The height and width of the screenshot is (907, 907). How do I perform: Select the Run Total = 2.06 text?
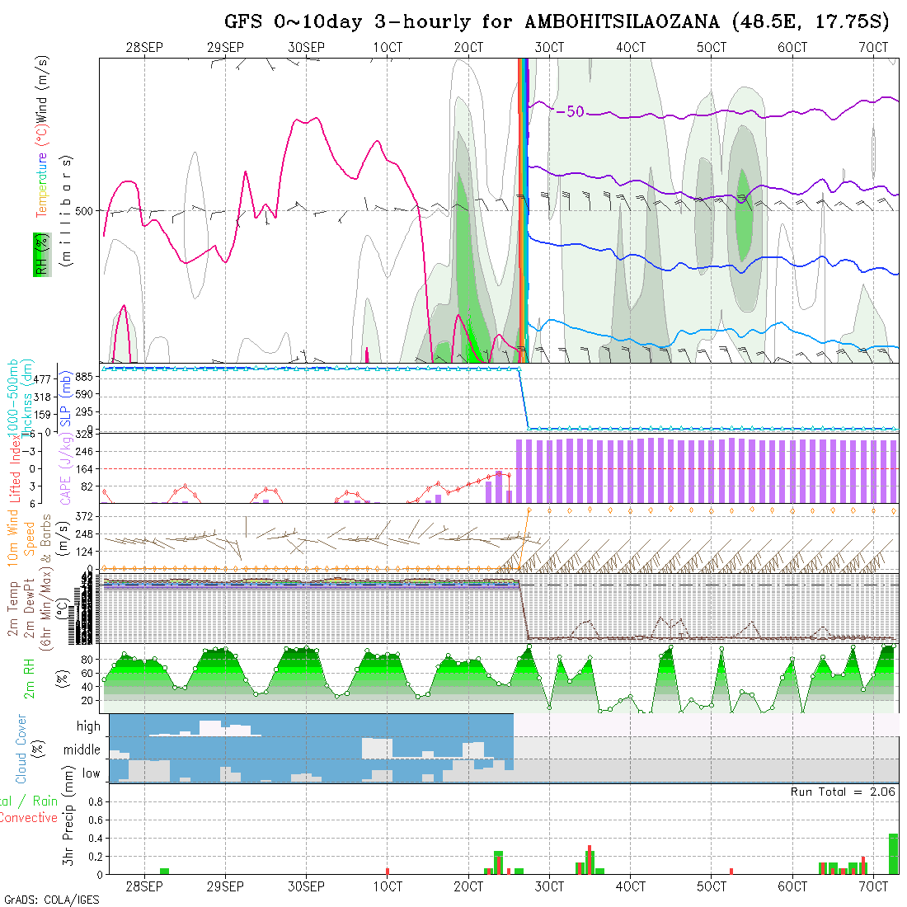coord(843,792)
